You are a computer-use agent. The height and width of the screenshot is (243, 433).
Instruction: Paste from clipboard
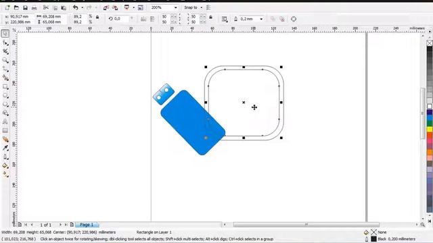[x=64, y=7]
